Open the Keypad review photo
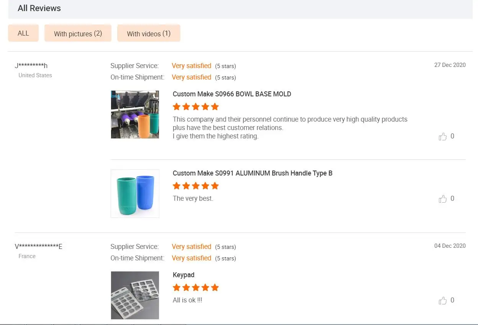The width and height of the screenshot is (478, 325). [x=135, y=295]
